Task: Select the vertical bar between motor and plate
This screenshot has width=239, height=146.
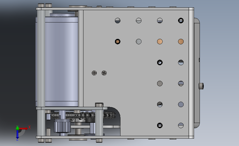Action: [81, 58]
